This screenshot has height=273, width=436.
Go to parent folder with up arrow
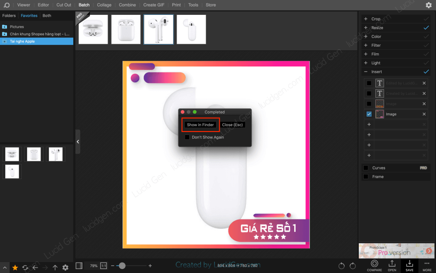pos(55,268)
